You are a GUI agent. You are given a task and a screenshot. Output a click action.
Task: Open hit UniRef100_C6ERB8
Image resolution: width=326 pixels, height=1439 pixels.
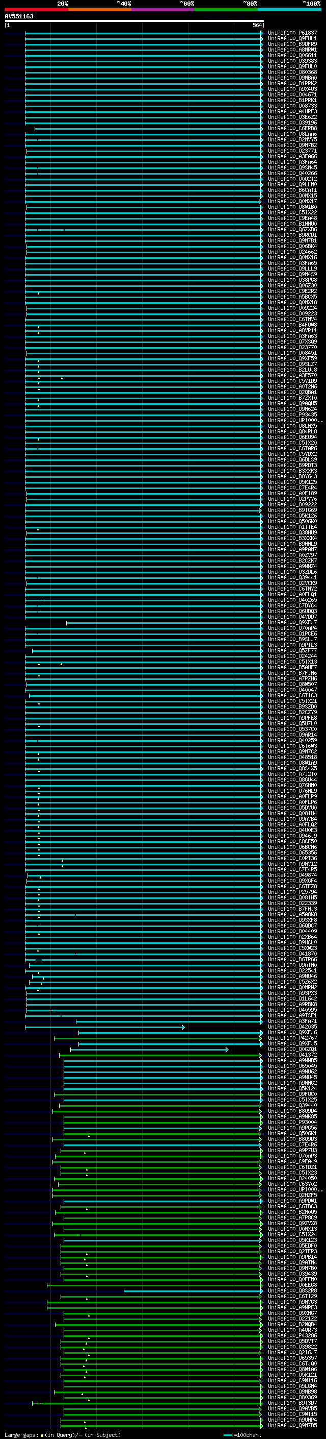pyautogui.click(x=292, y=129)
